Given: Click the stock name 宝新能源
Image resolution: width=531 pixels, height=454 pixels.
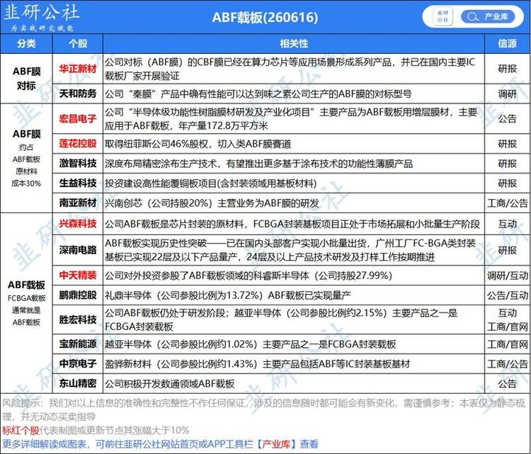Looking at the screenshot, I should tap(78, 344).
